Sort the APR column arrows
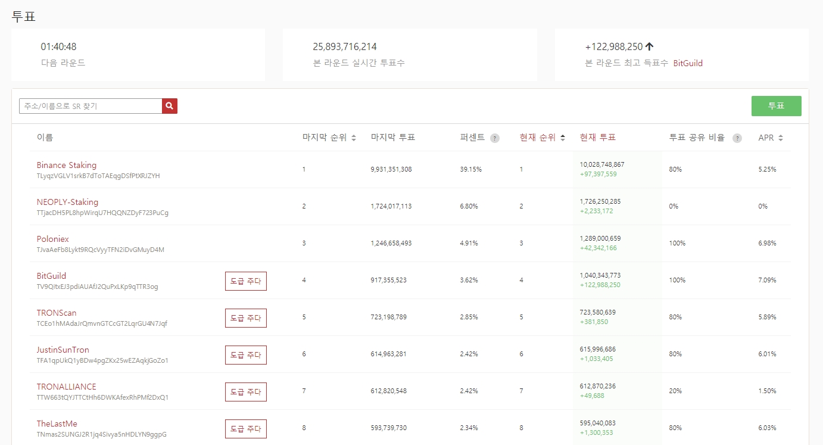The image size is (823, 445). coord(781,138)
